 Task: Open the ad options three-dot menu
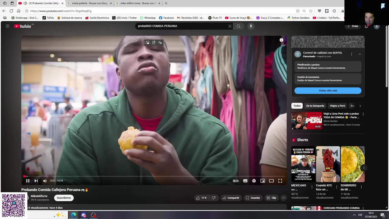click(x=352, y=54)
